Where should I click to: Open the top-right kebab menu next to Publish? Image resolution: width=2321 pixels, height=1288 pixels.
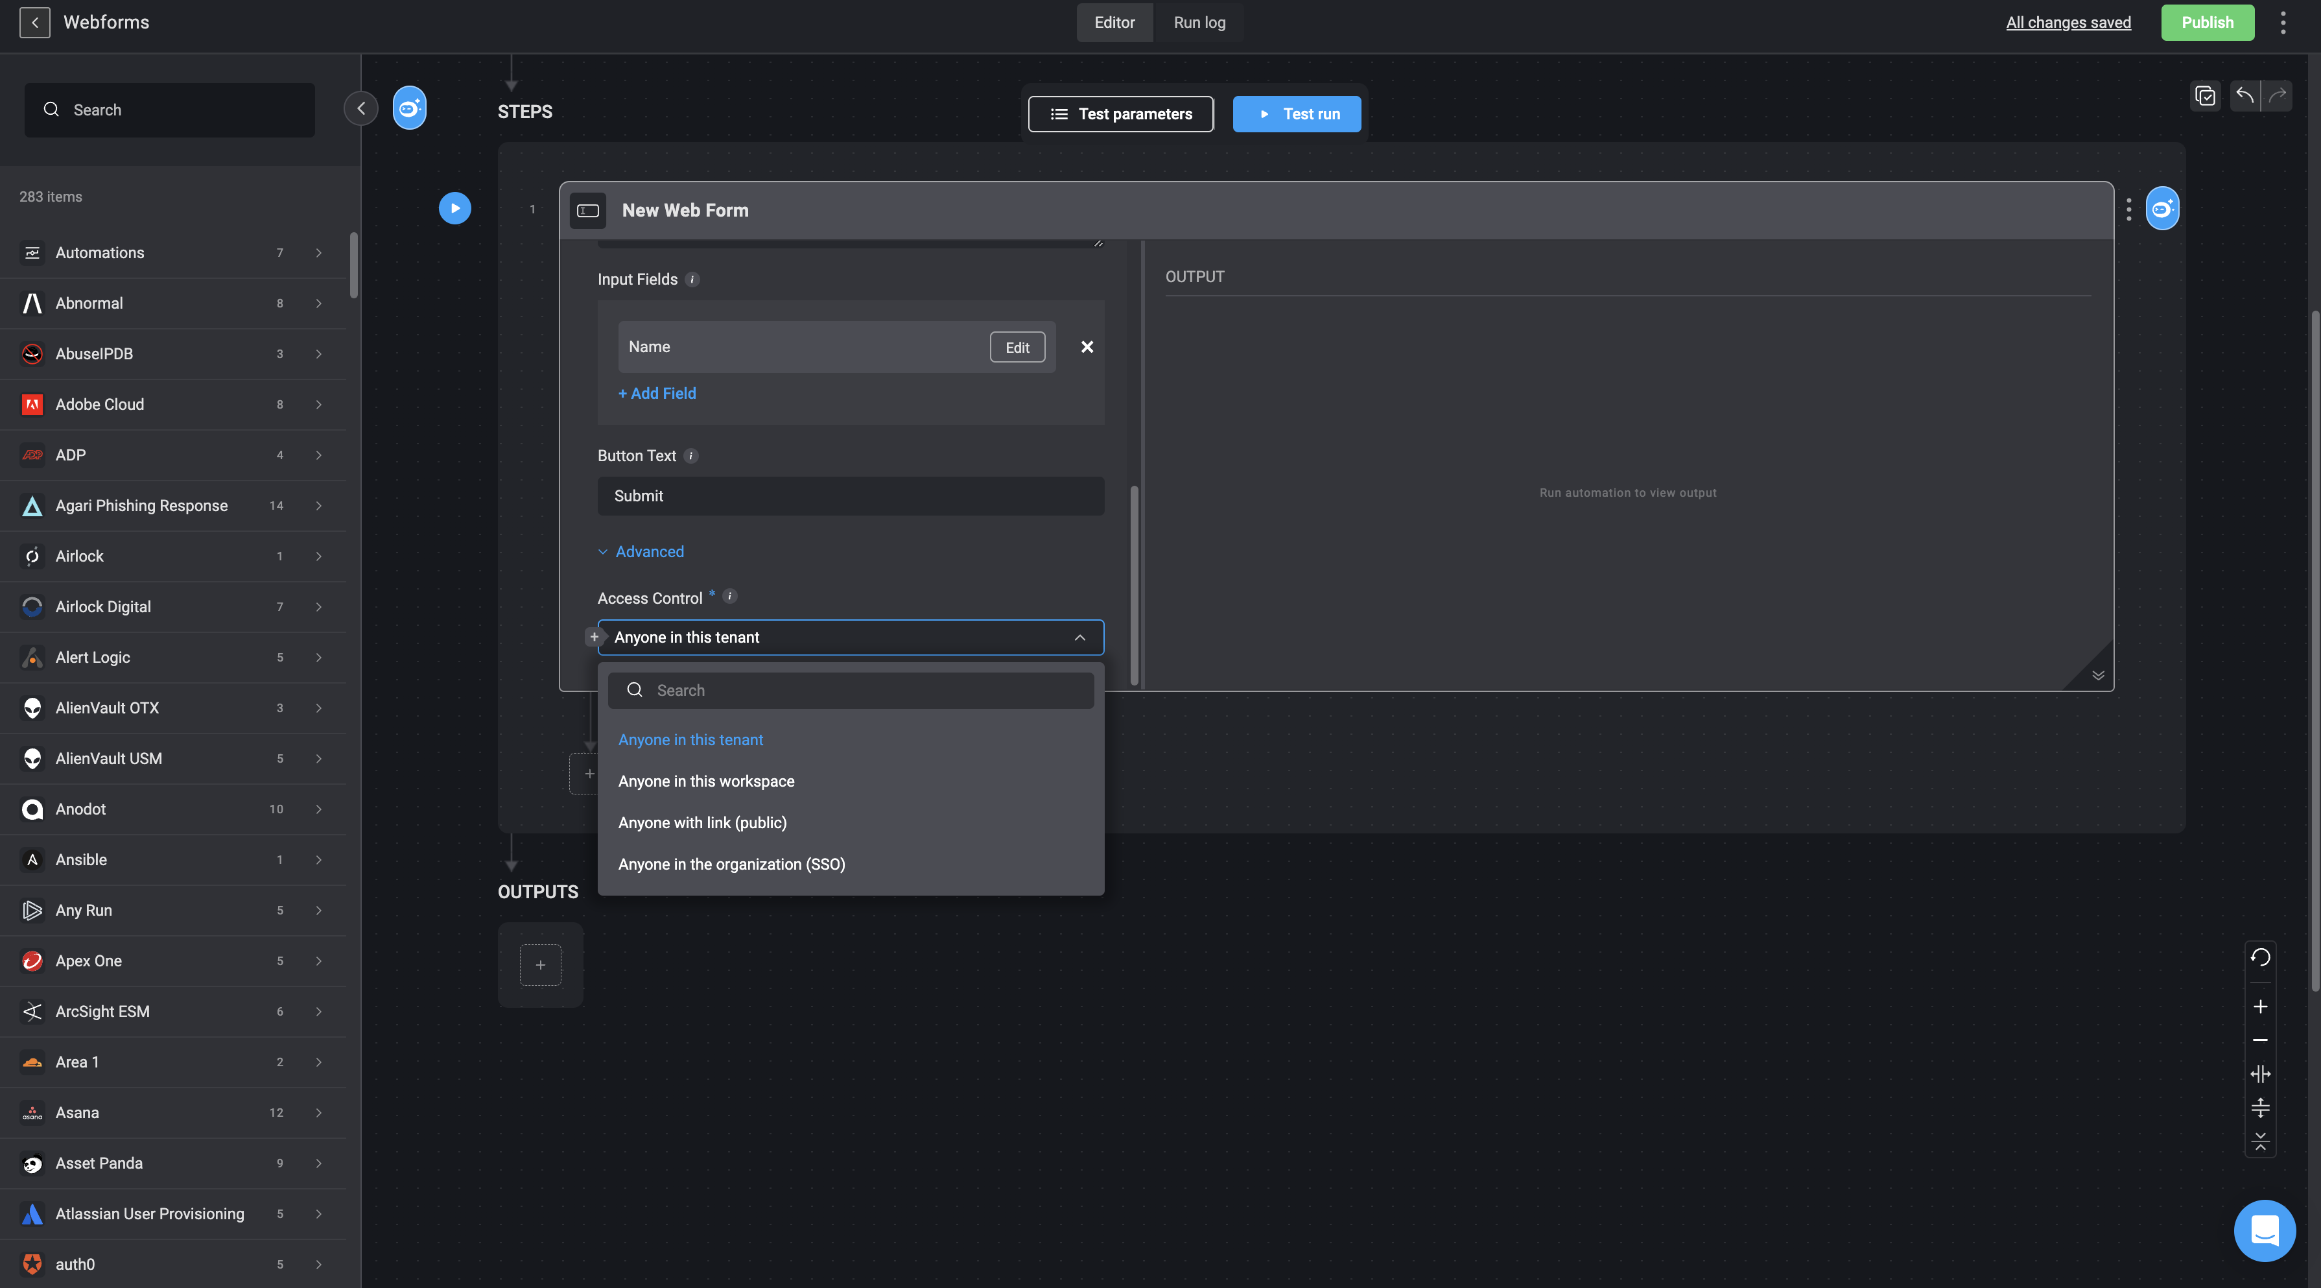click(2282, 23)
